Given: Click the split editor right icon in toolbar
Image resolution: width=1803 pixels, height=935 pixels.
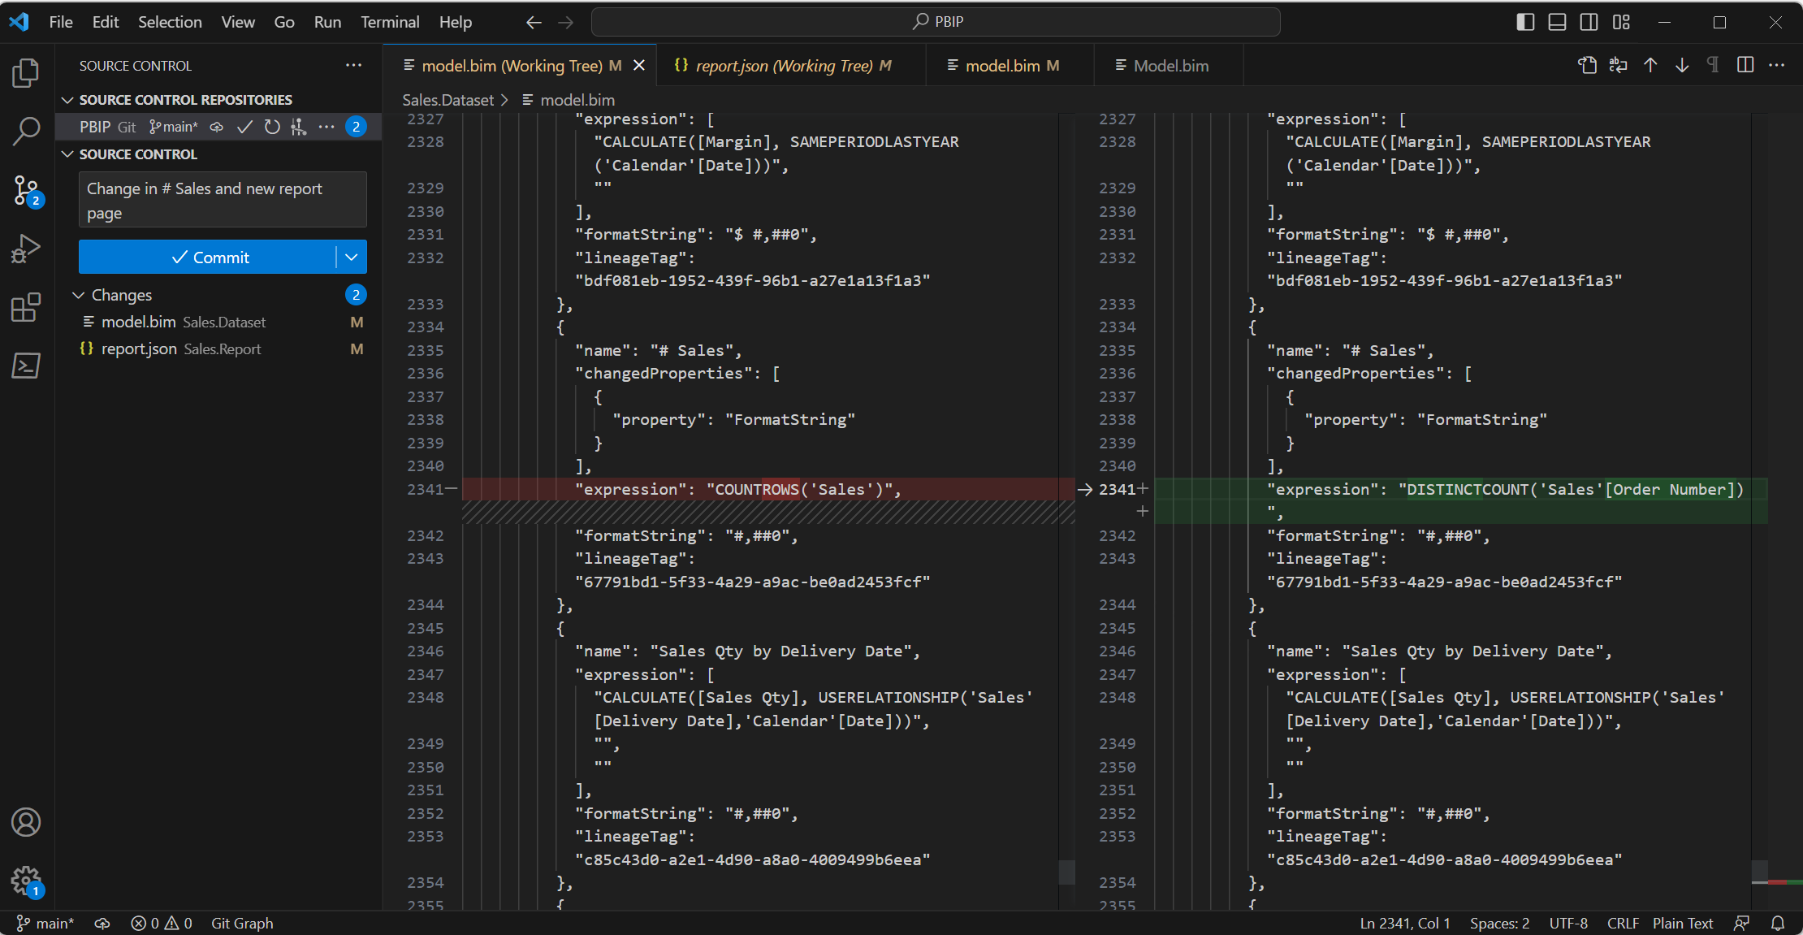Looking at the screenshot, I should [1744, 64].
